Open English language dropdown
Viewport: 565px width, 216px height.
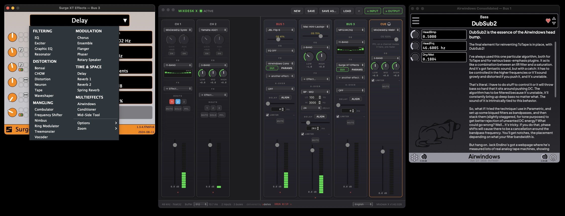(x=363, y=204)
